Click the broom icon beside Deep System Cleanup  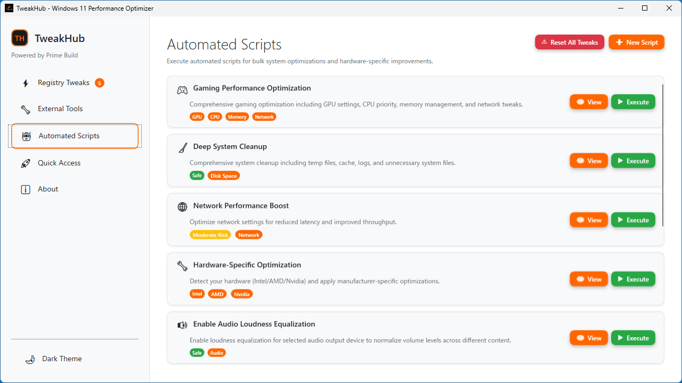182,148
